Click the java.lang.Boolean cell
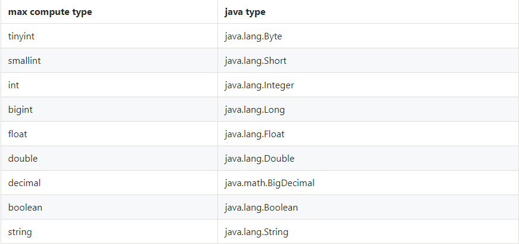Screen dimensions: 519x244 coord(368,207)
